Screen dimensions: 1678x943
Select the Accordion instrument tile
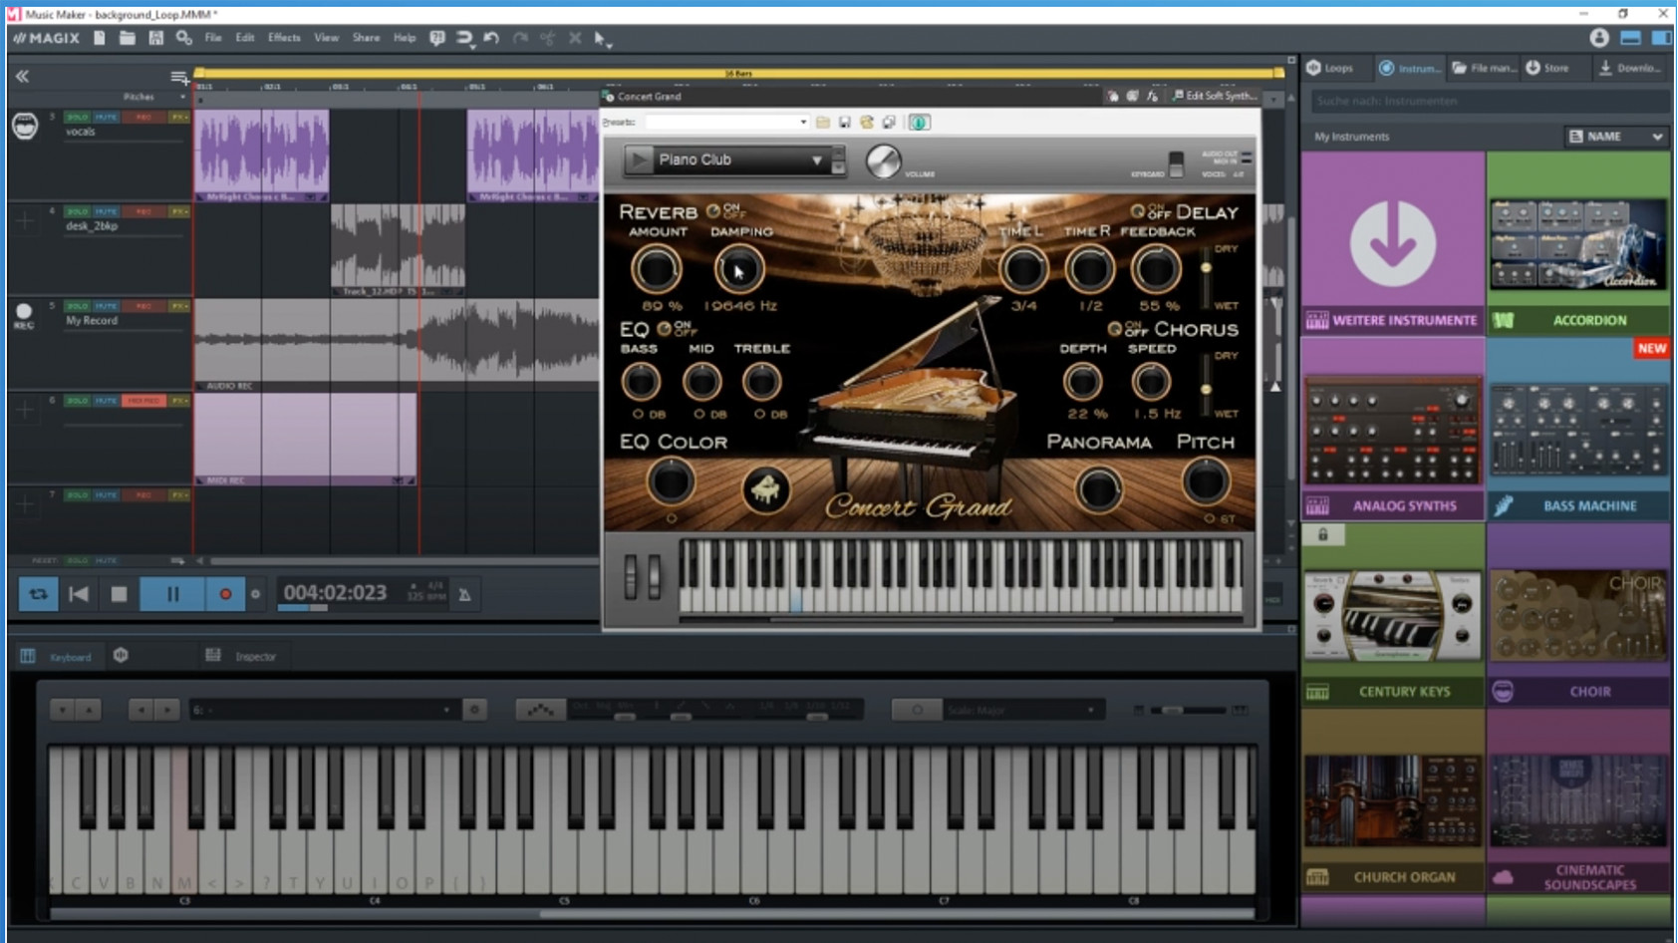point(1579,242)
